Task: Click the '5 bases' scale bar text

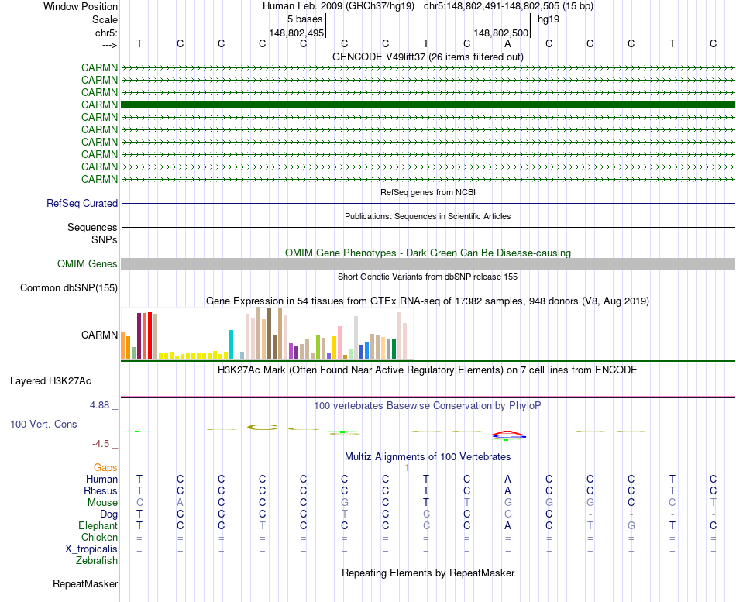Action: click(x=304, y=19)
